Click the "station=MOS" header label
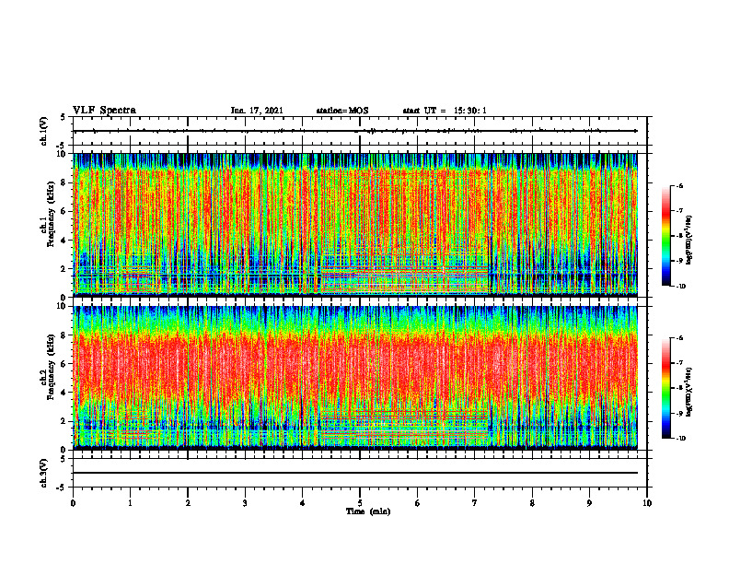The height and width of the screenshot is (564, 729). 342,111
